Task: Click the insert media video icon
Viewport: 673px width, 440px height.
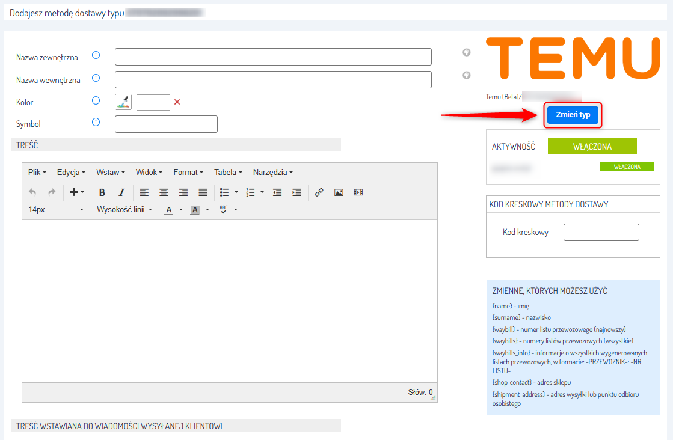Action: [x=358, y=192]
